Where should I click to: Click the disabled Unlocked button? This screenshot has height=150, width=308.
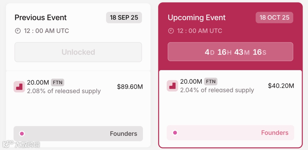click(78, 52)
